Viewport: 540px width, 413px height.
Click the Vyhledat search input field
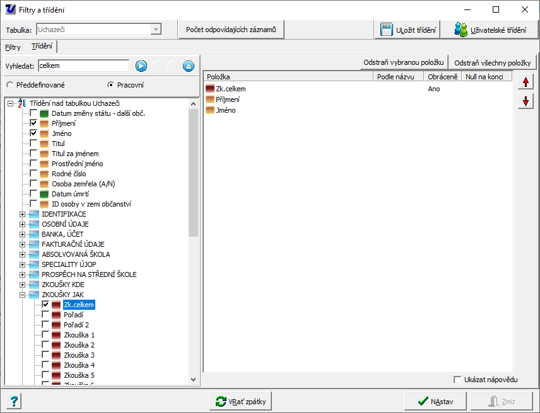click(83, 65)
